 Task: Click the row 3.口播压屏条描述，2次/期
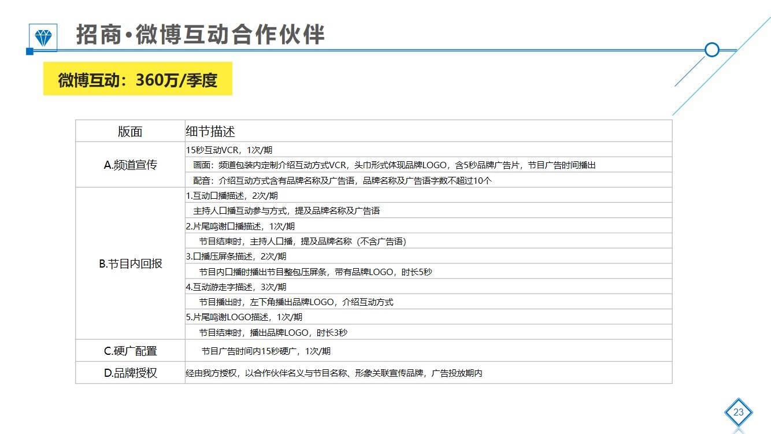coord(428,256)
